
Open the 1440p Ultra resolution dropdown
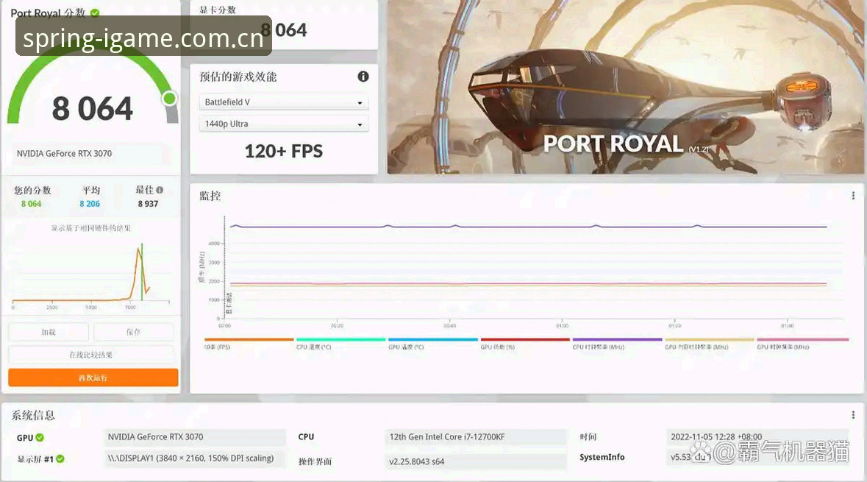(x=284, y=124)
